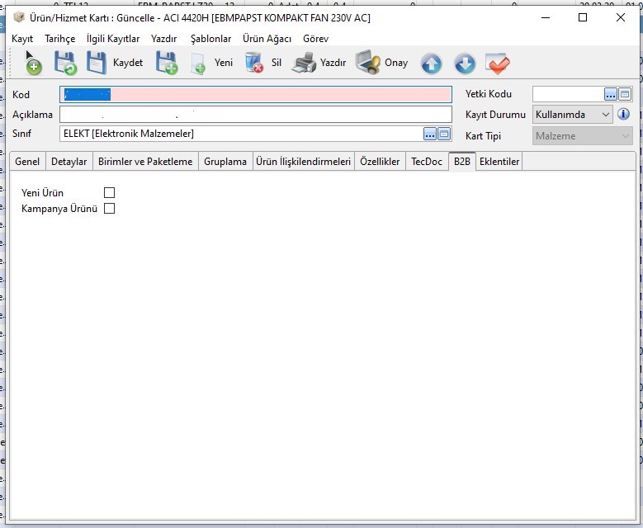Enable the Yeni Ürün checkbox
This screenshot has height=528, width=643.
pyautogui.click(x=109, y=193)
